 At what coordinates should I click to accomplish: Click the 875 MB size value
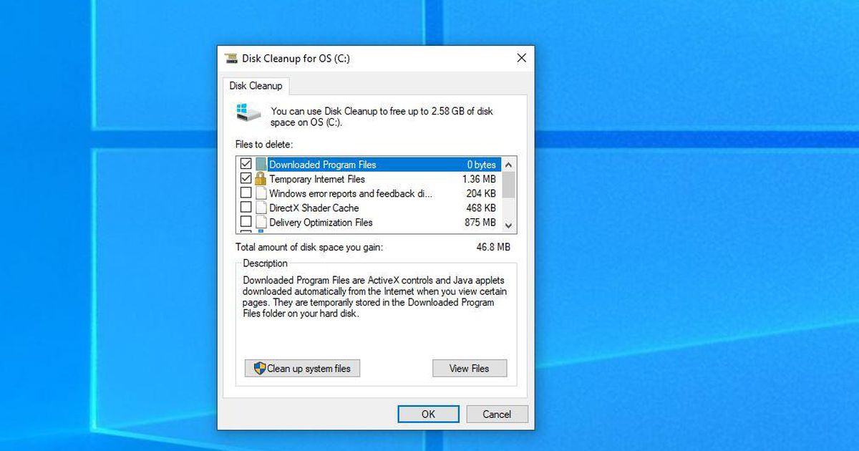point(480,223)
